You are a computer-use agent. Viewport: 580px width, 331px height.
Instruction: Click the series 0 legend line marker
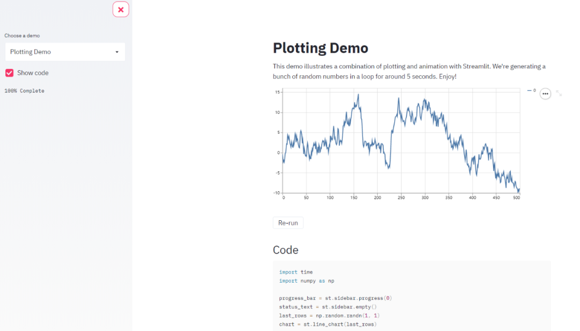(529, 91)
